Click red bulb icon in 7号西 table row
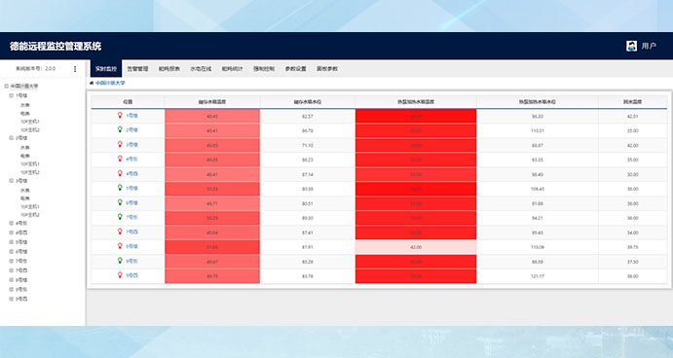Screen dimensions: 673x358 point(120,232)
